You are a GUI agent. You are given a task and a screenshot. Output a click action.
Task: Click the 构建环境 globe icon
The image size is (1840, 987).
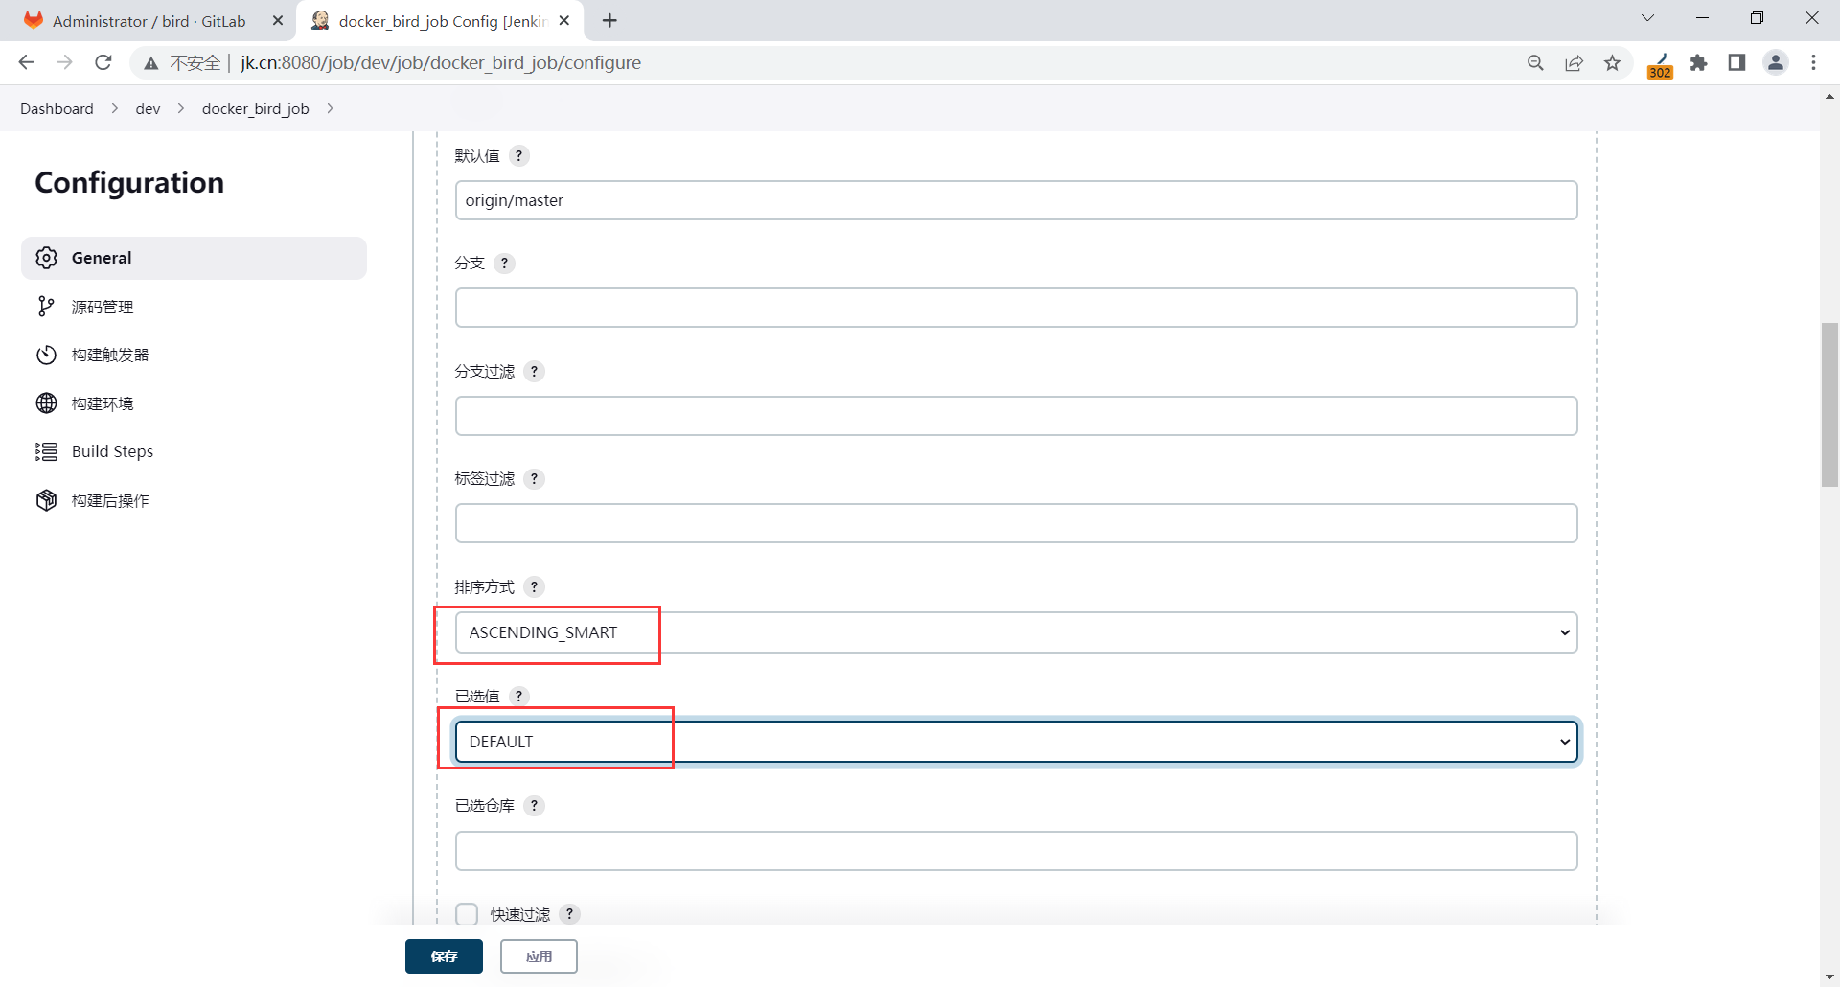[46, 403]
